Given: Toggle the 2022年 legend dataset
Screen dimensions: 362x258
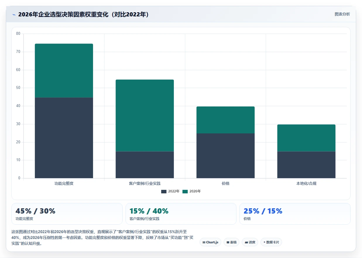Looking at the screenshot, I should click(x=170, y=191).
